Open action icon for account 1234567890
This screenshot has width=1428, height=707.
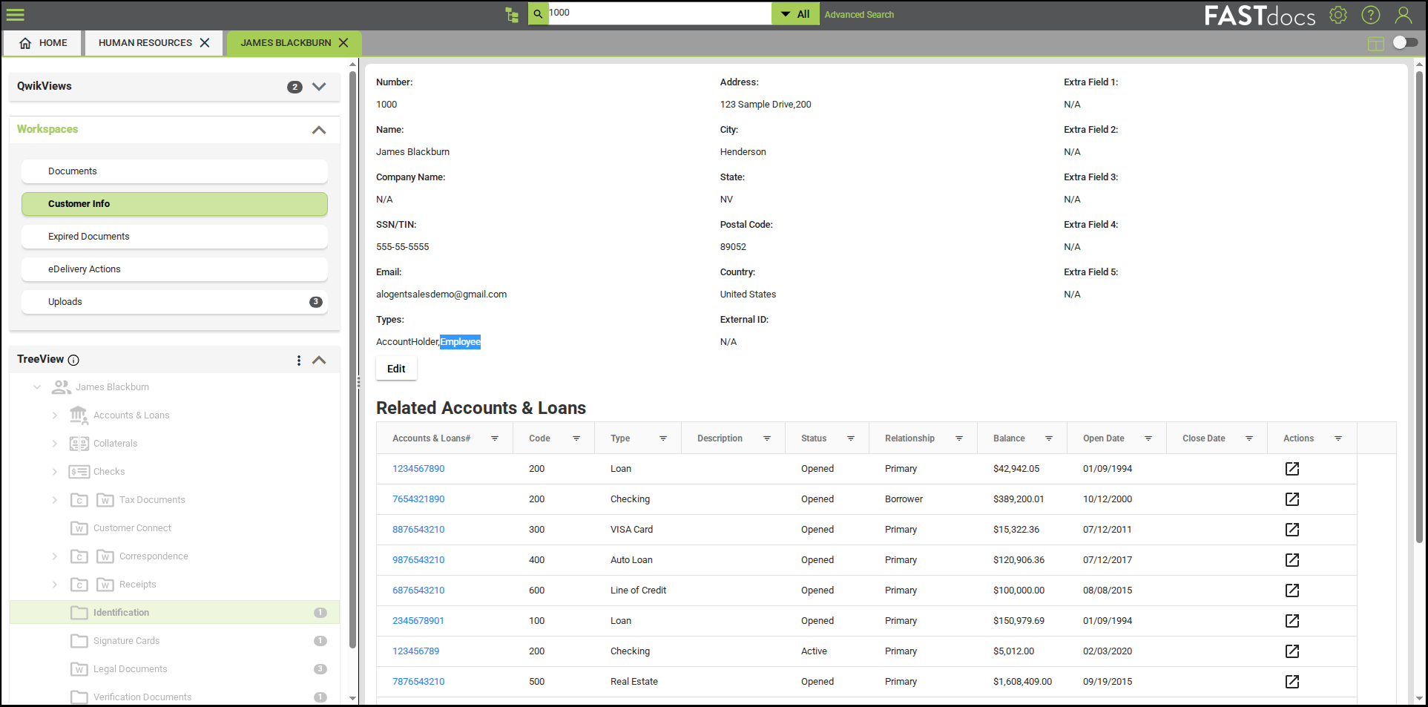pos(1292,469)
